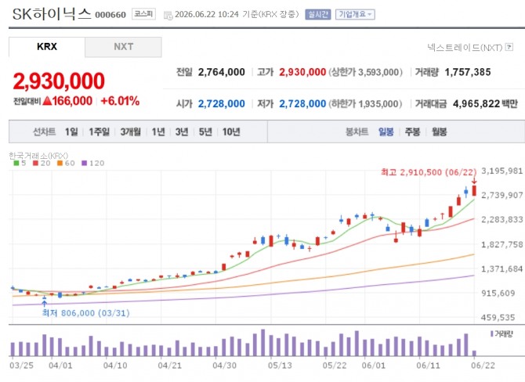
Task: Select the 월봉 monthly candle chart
Action: click(440, 132)
